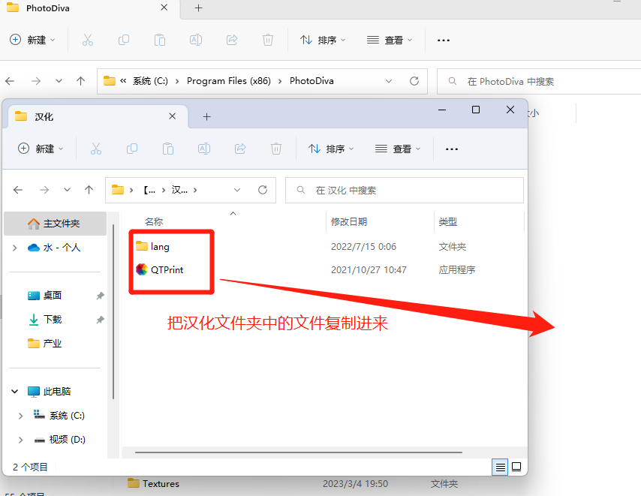Click Program Files (x86) breadcrumb in PhotoDiva window
Image resolution: width=641 pixels, height=496 pixels.
click(229, 81)
